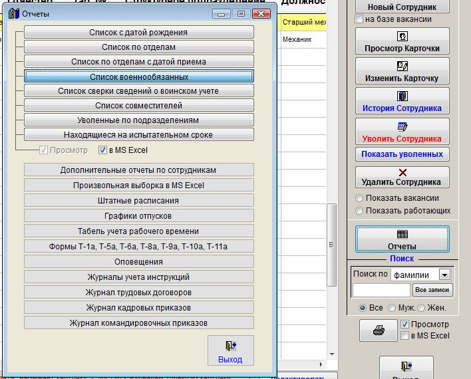471x379 pixels.
Task: Click the red X Удалить Сотрудника button
Action: tap(402, 177)
